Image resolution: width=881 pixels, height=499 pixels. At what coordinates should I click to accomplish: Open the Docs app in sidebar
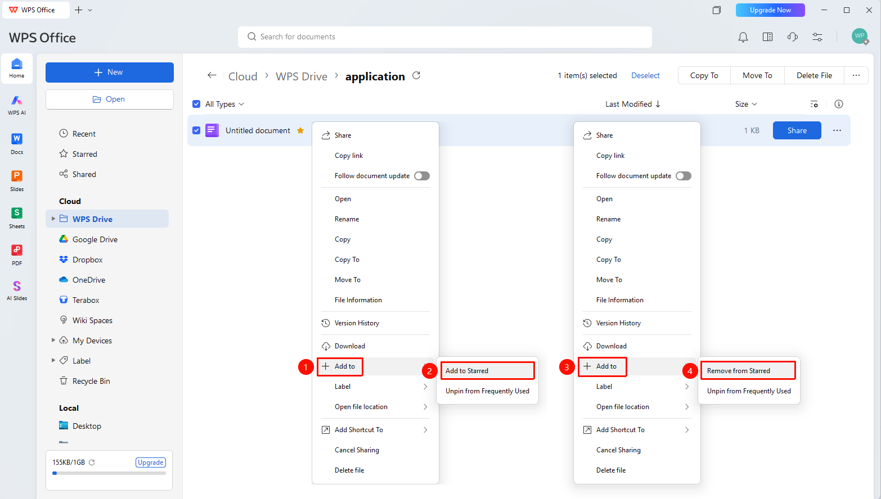tap(17, 143)
